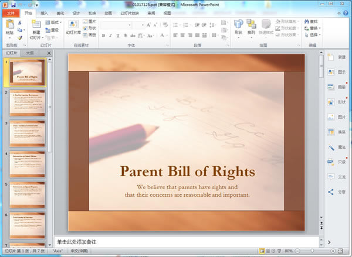Click the Fit slide to window icon
Viewport: 352px width, 257px height.
click(340, 251)
